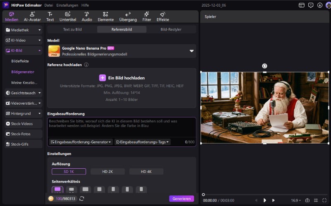Choose SD 1K resolution
Image resolution: width=331 pixels, height=206 pixels.
(x=69, y=172)
